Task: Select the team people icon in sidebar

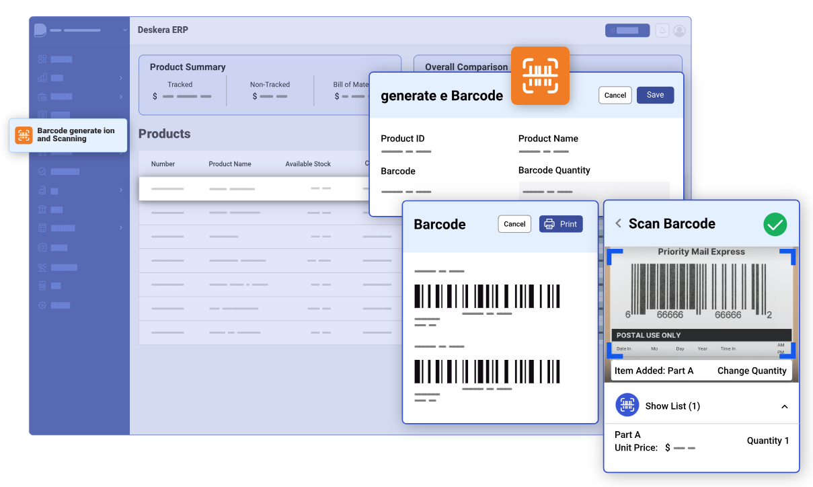Action: pos(42,267)
